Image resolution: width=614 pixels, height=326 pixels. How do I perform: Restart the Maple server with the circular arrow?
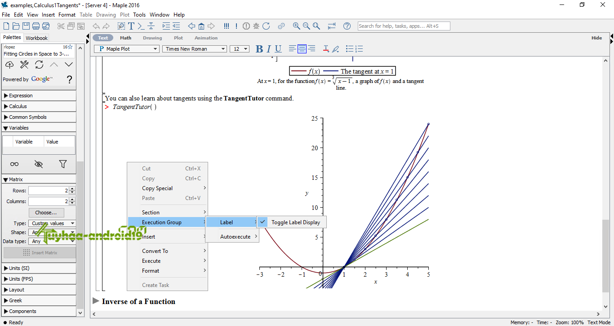[266, 26]
